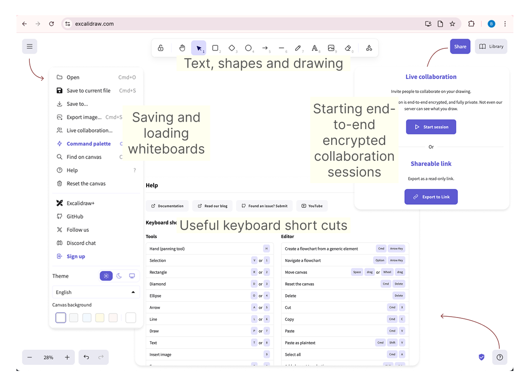Image resolution: width=527 pixels, height=386 pixels.
Task: Pick the light pink canvas background swatch
Action: tap(113, 317)
